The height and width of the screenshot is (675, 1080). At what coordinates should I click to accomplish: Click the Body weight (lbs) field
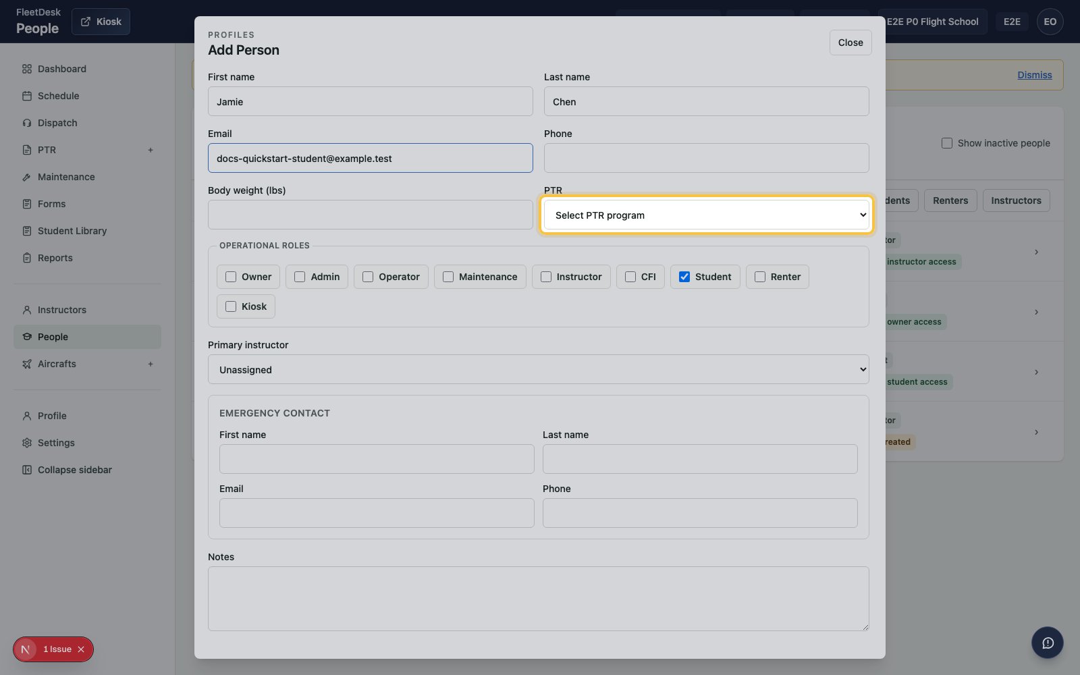coord(371,215)
